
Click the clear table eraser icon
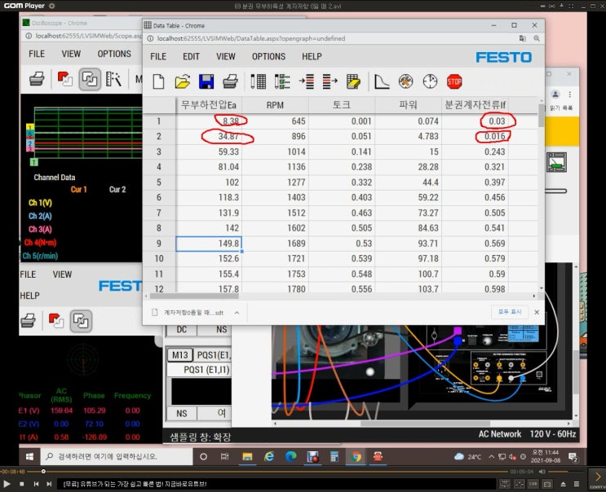tap(354, 81)
